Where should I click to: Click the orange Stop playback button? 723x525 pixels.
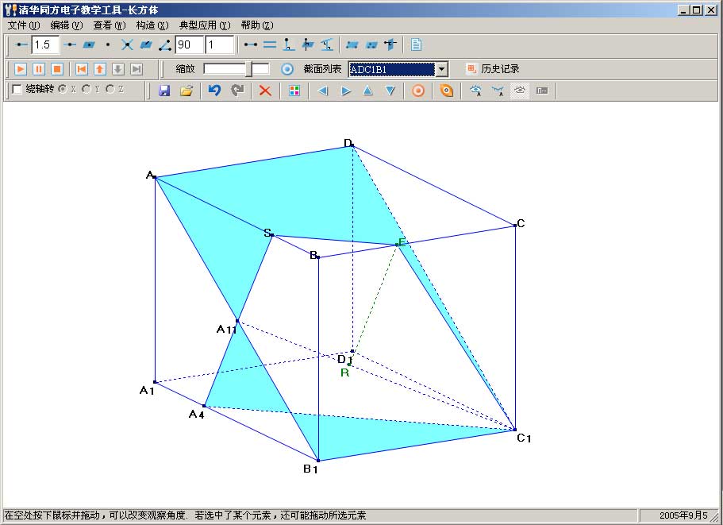(x=57, y=69)
